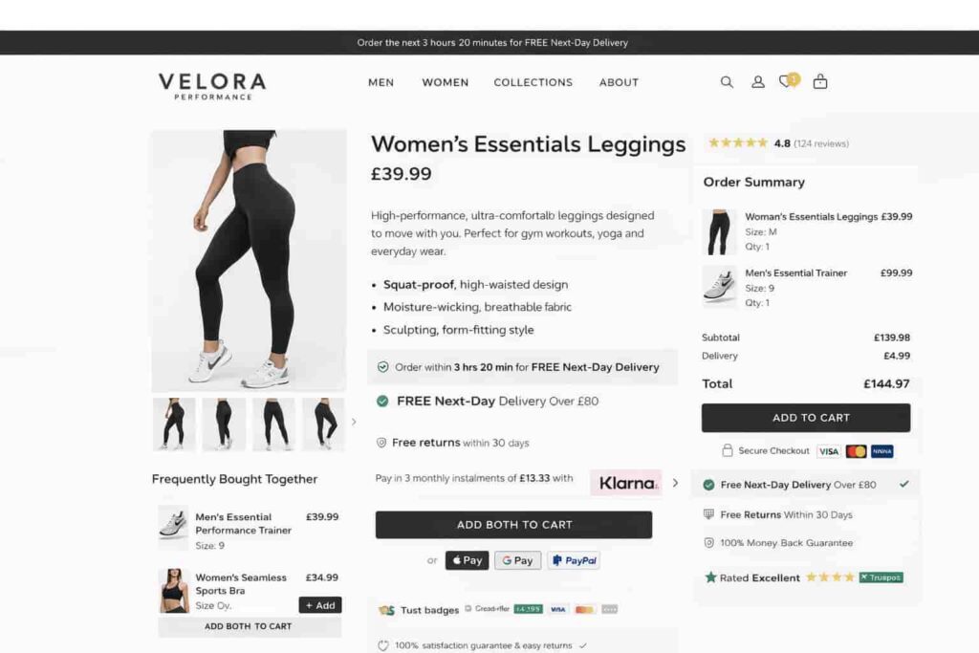
Task: Open the 4.8 star rating reviews
Action: coord(778,143)
